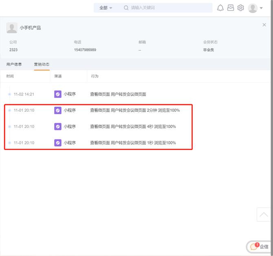
Task: Focus the 请输入关键词 search field
Action: (169, 8)
